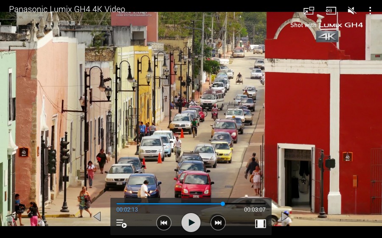This screenshot has height=238, width=382.
Task: Open the three-dot more options menu
Action: click(x=370, y=11)
